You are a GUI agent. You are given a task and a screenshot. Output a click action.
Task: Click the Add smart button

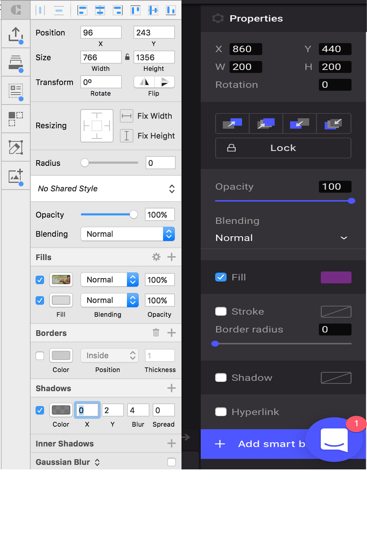259,444
